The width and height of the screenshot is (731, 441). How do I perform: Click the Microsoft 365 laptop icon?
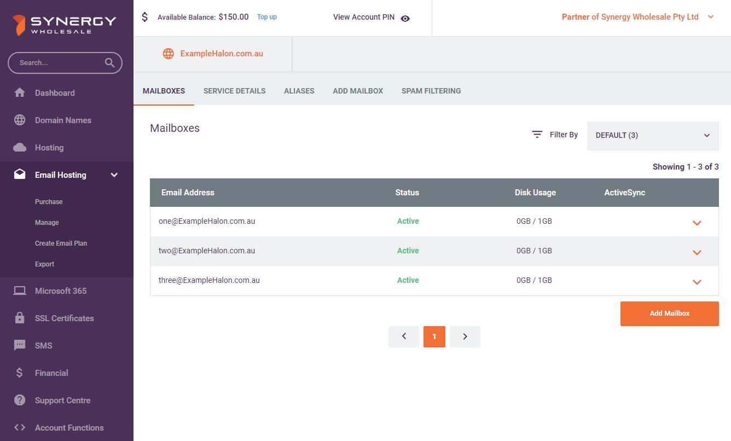(x=20, y=291)
